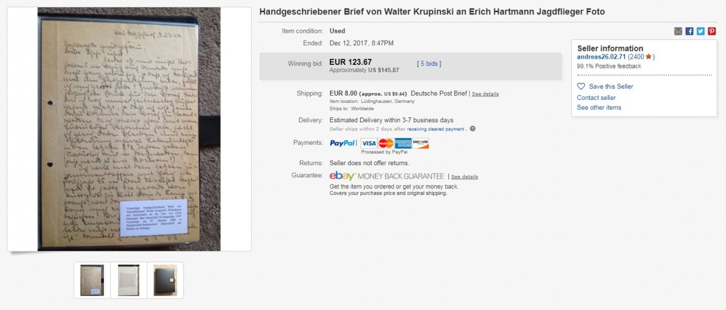This screenshot has height=310, width=726.
Task: Click the heart icon to save seller
Action: (x=581, y=87)
